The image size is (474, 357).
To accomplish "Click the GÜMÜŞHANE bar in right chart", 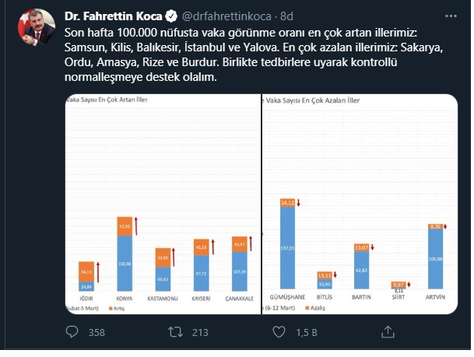I will [287, 243].
